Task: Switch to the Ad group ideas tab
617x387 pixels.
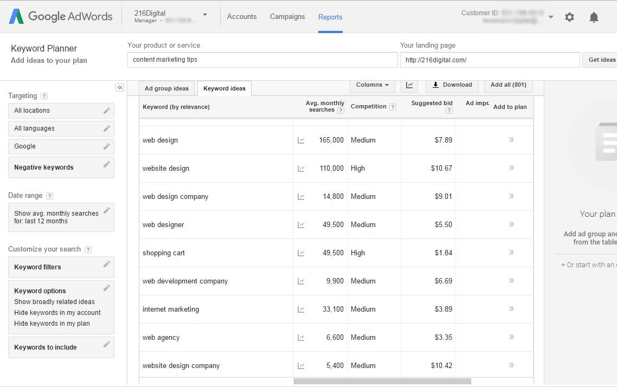Action: (x=166, y=88)
